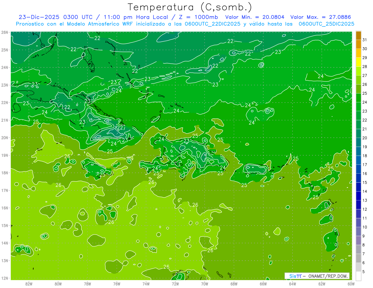
Task: Click the 25N latitude axis label
Action: pyautogui.click(x=4, y=50)
